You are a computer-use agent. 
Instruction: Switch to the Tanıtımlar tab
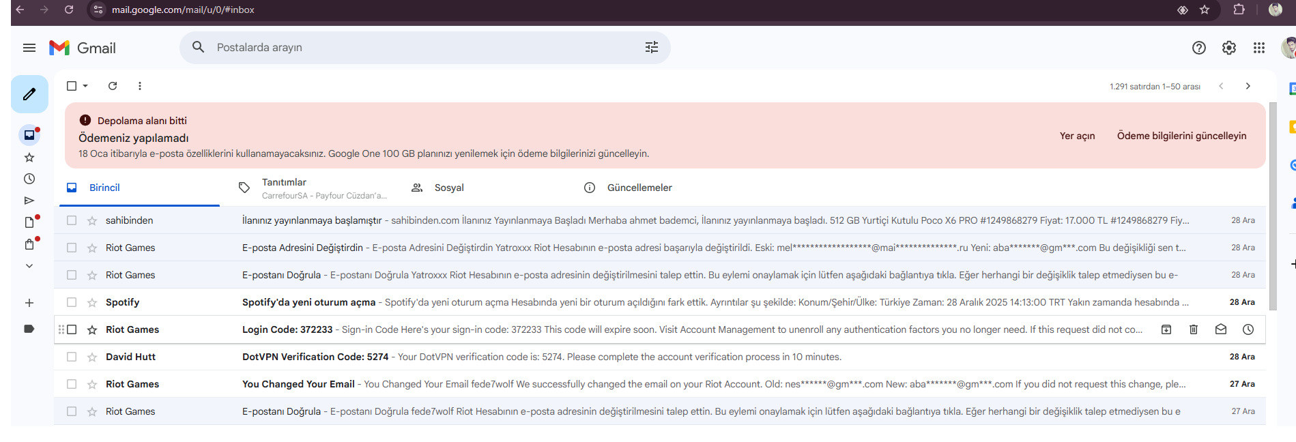pyautogui.click(x=313, y=188)
